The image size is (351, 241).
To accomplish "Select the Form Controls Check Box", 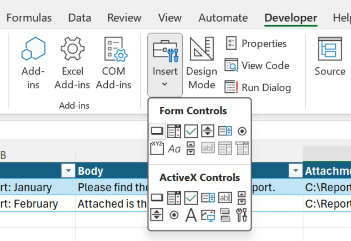I will click(x=191, y=131).
